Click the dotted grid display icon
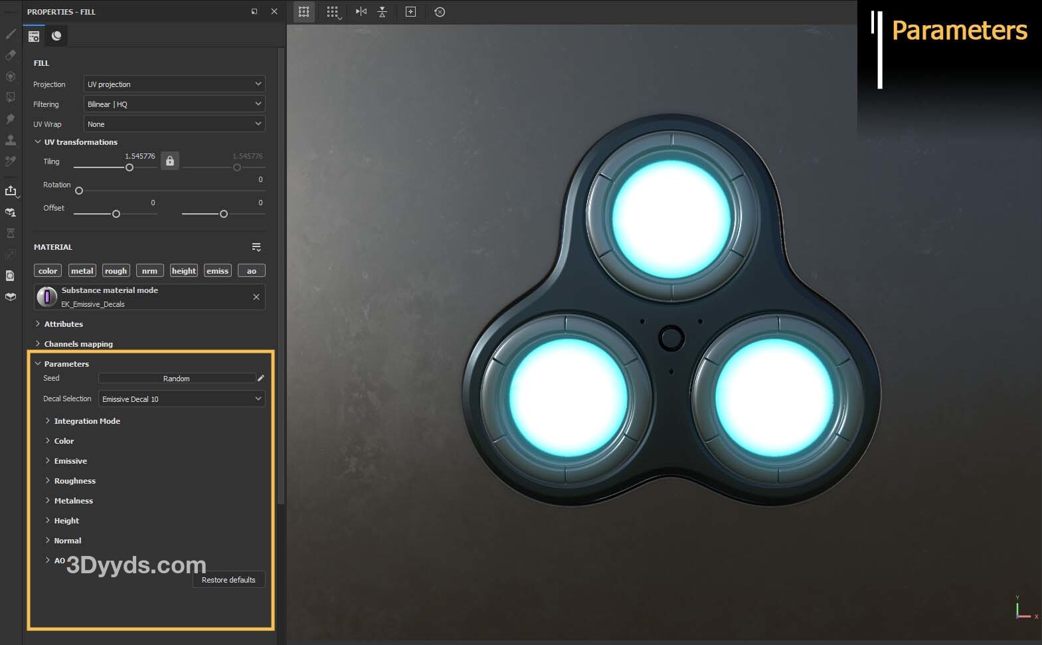 pos(333,12)
